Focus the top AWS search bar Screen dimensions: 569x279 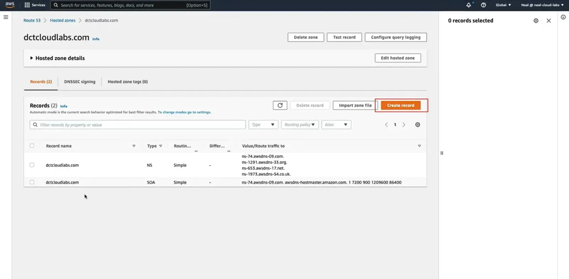(131, 5)
